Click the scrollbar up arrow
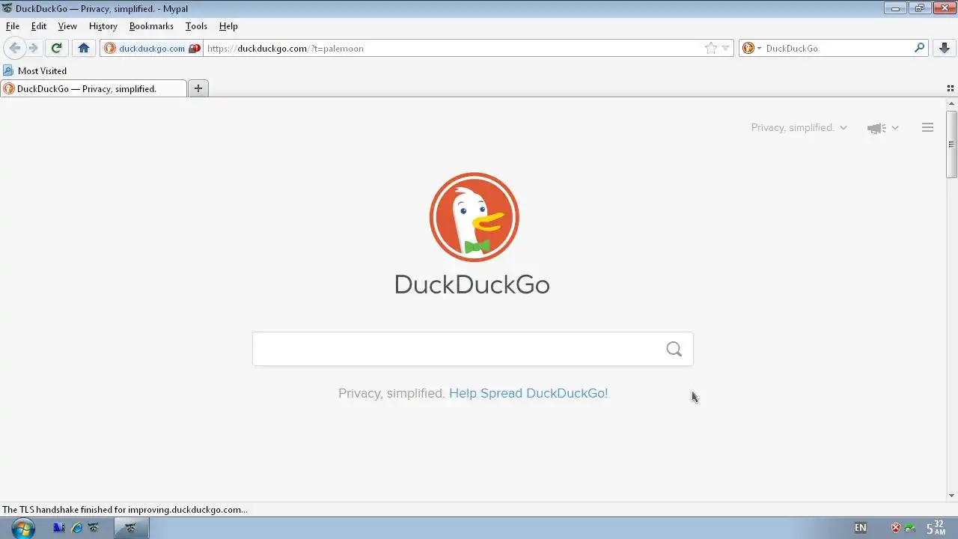 [951, 104]
